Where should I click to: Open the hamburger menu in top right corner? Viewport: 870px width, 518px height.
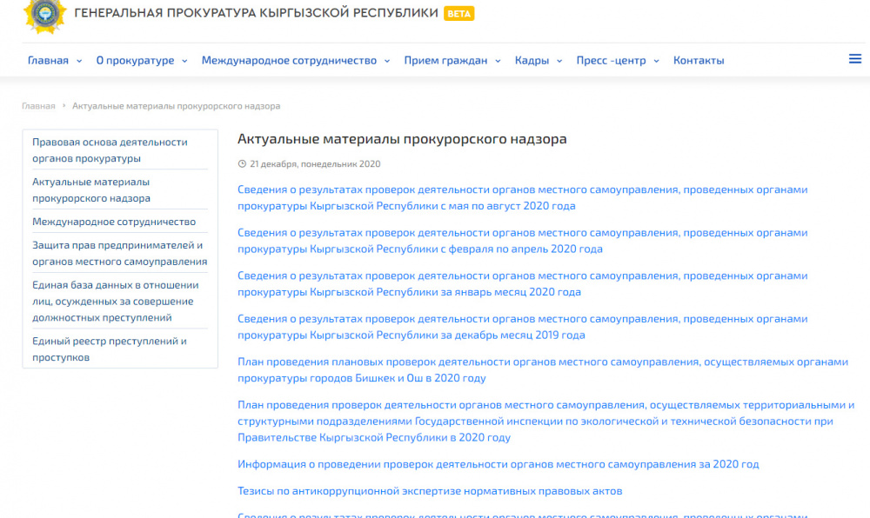855,59
